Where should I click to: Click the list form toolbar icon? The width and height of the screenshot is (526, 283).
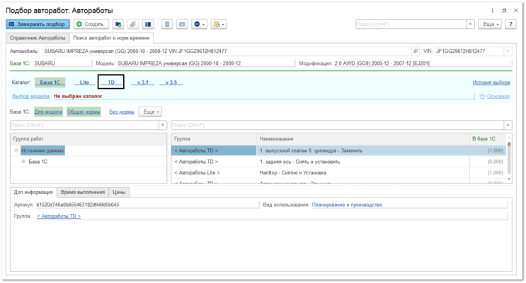[167, 24]
